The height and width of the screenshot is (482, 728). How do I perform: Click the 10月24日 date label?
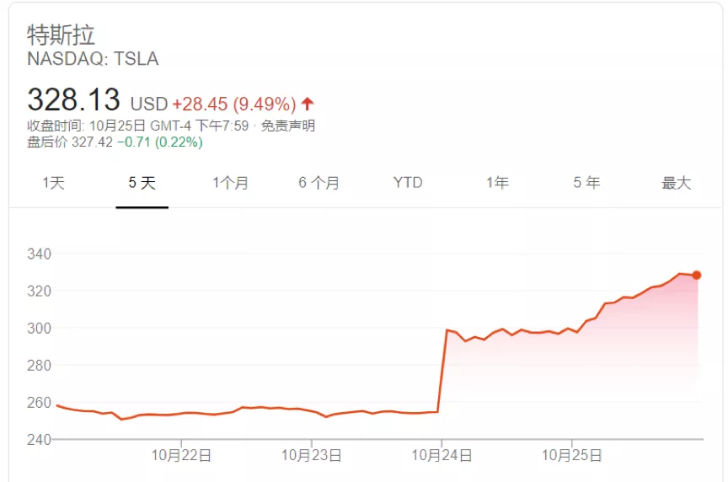442,456
